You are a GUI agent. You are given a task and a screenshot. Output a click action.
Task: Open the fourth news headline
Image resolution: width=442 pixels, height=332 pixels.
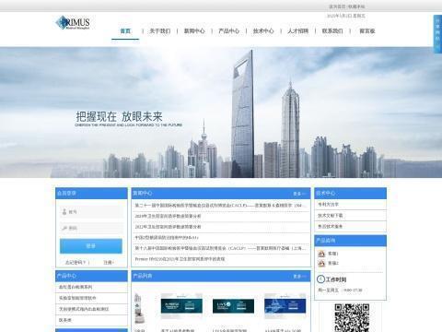167,238
